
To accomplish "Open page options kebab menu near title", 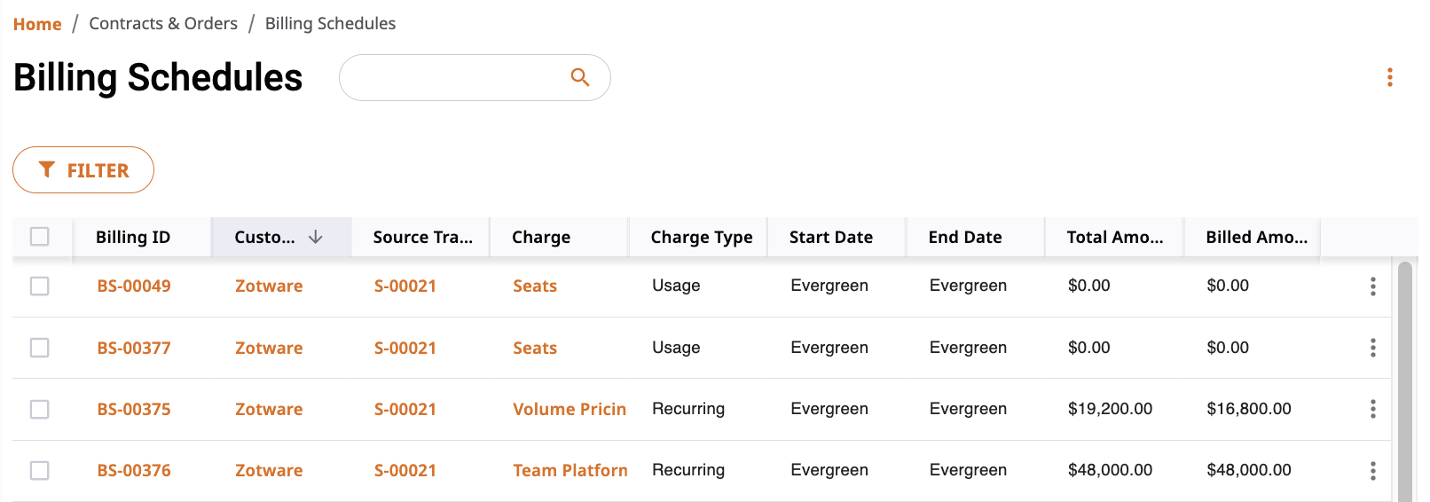I will (x=1389, y=77).
